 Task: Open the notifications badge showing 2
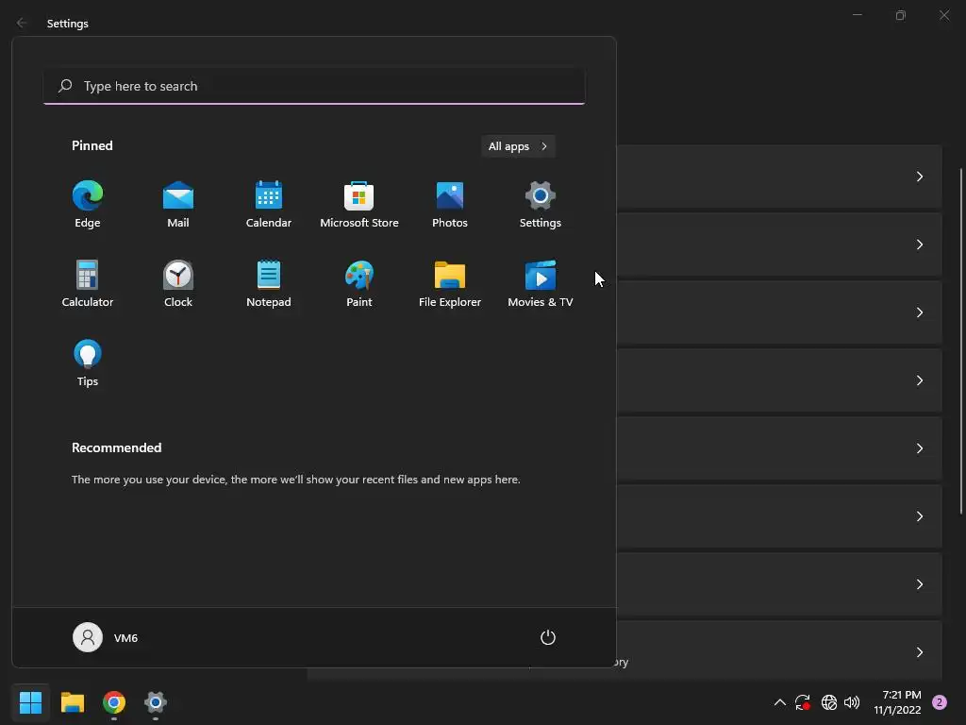click(940, 702)
